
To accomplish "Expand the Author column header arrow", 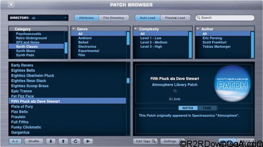I will click(198, 29).
